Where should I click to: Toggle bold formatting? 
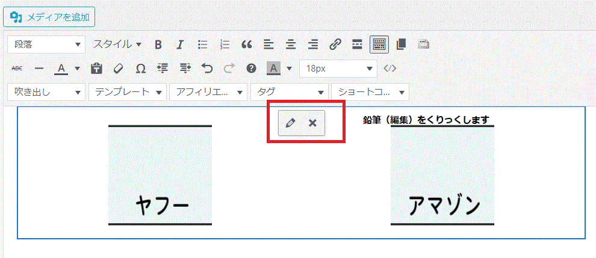coord(158,45)
